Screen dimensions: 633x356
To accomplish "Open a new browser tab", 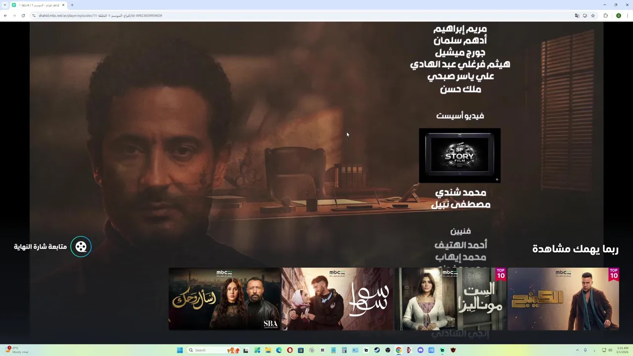I will [72, 5].
